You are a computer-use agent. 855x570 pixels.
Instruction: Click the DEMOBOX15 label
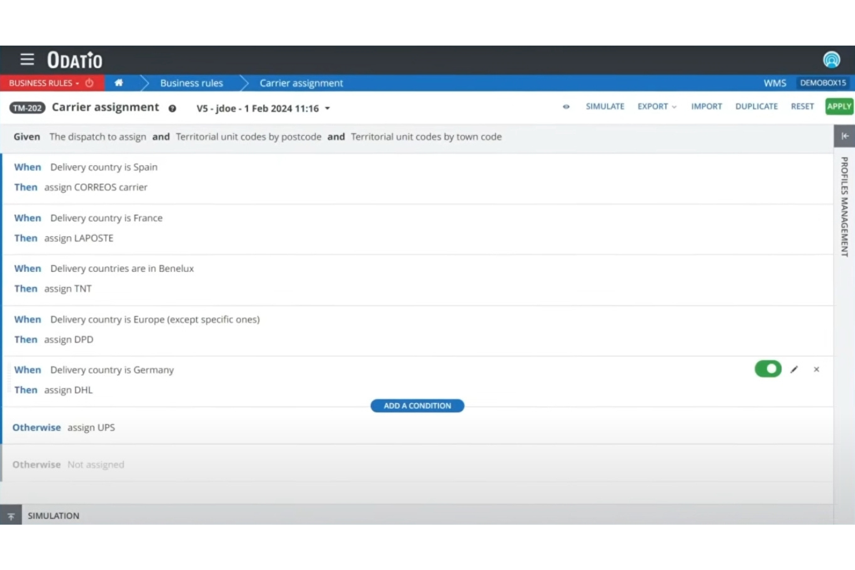click(823, 83)
